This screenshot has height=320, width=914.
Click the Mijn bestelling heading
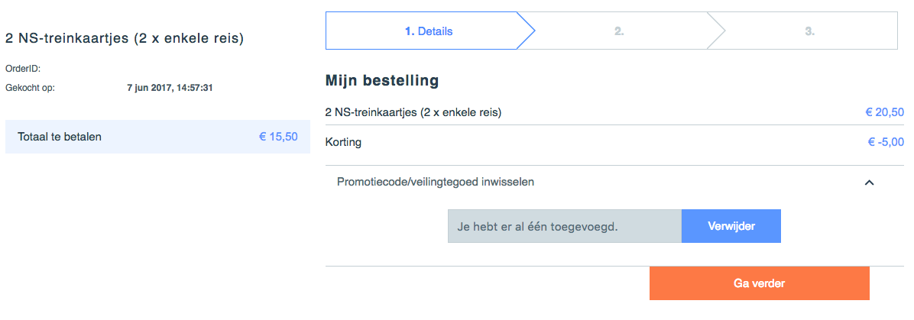[382, 80]
